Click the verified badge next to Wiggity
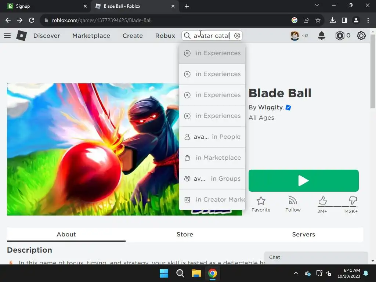376x282 pixels. tap(289, 108)
